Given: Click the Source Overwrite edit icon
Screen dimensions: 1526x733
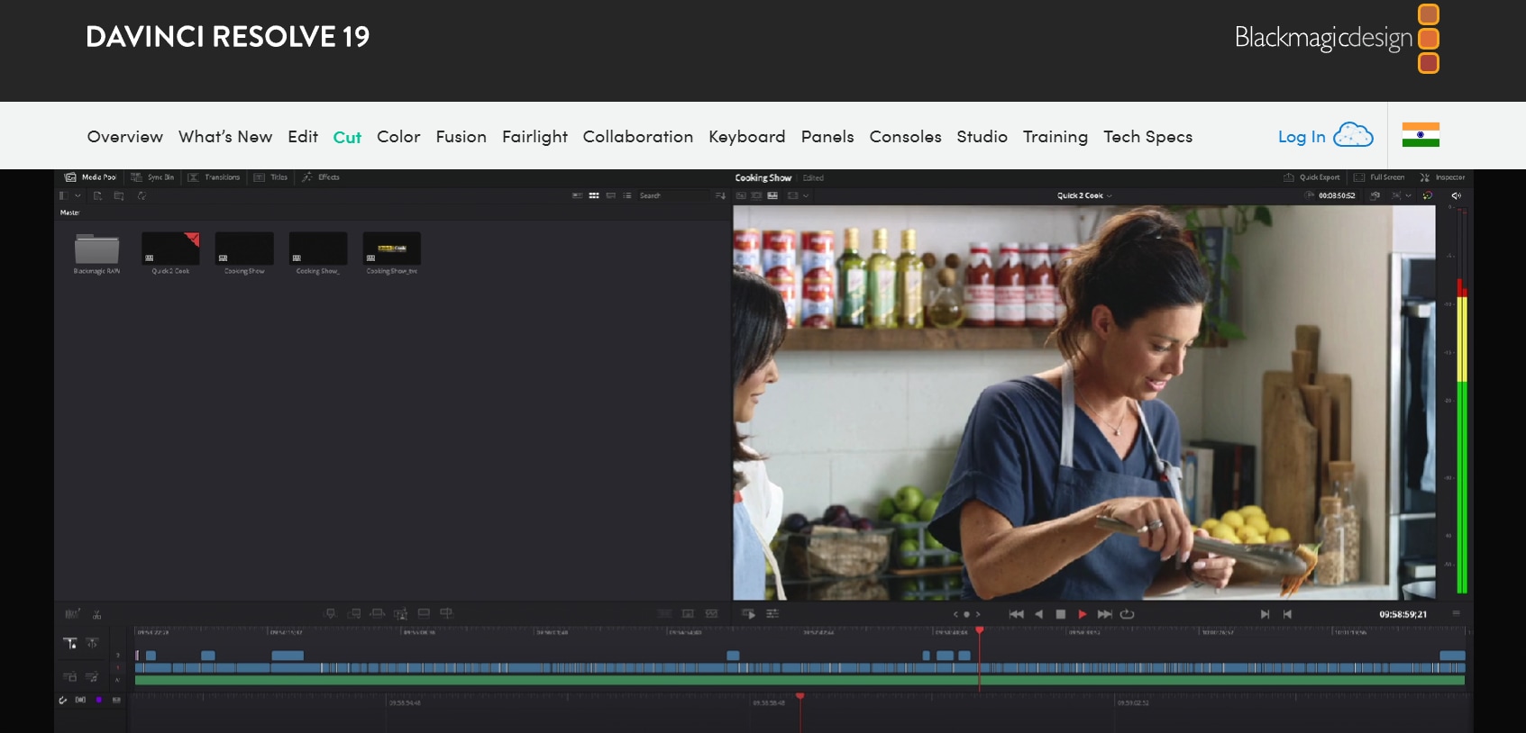Looking at the screenshot, I should point(446,614).
